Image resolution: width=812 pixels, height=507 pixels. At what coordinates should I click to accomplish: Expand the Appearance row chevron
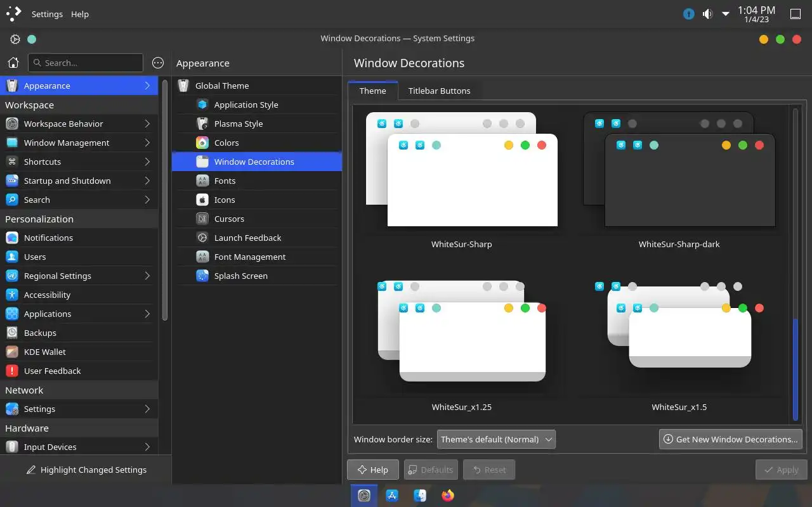[x=147, y=86]
